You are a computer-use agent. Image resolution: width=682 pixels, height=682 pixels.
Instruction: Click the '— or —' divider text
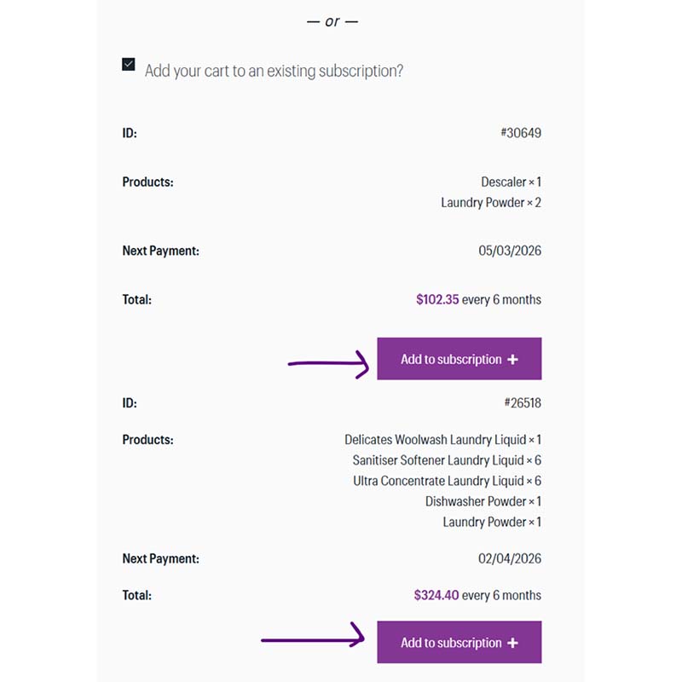pos(332,21)
